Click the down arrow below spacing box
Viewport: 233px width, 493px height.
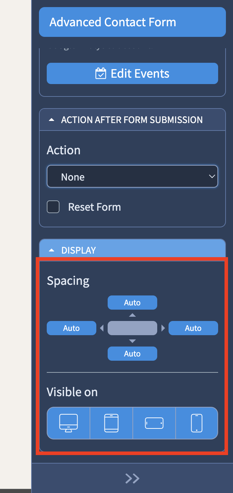pos(132,341)
